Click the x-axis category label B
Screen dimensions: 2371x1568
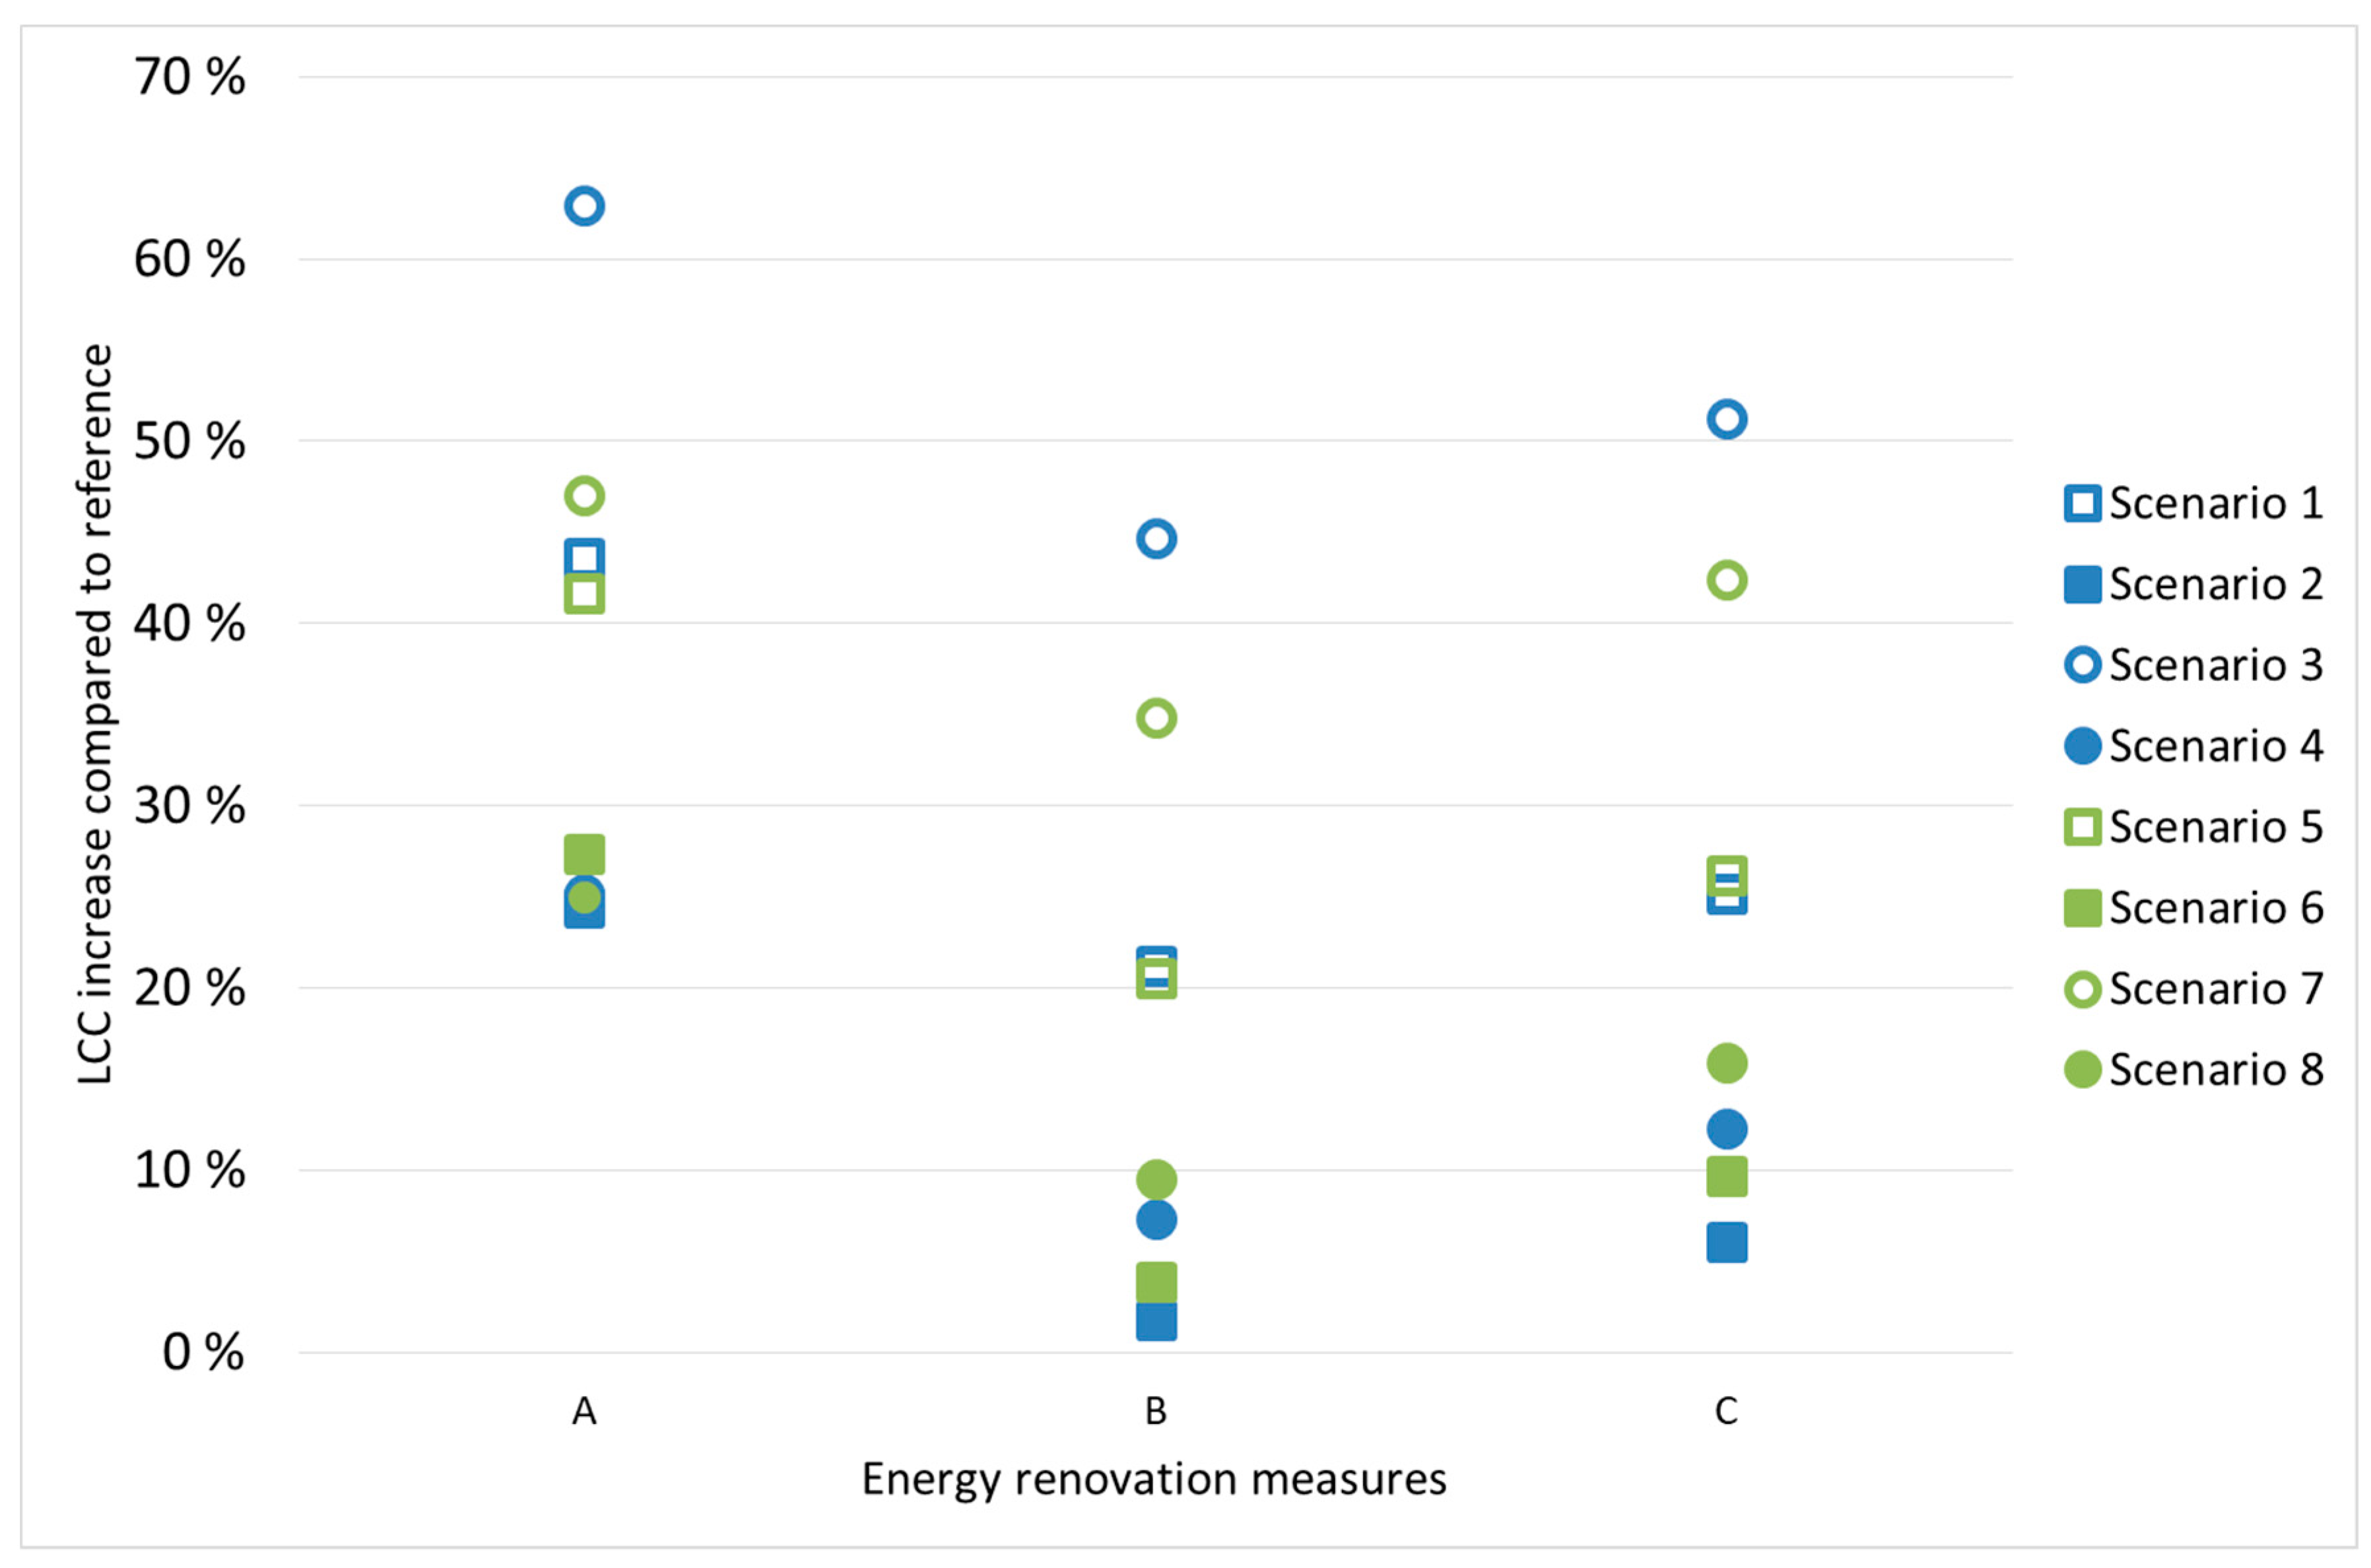[1155, 1411]
